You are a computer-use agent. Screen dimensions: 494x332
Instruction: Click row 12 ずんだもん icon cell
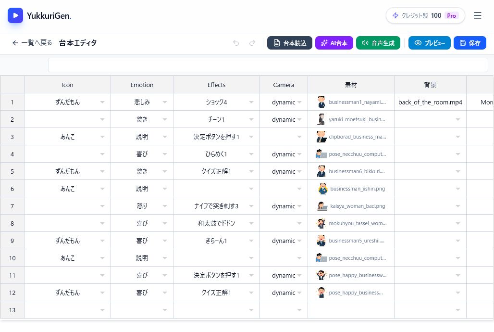tap(67, 293)
